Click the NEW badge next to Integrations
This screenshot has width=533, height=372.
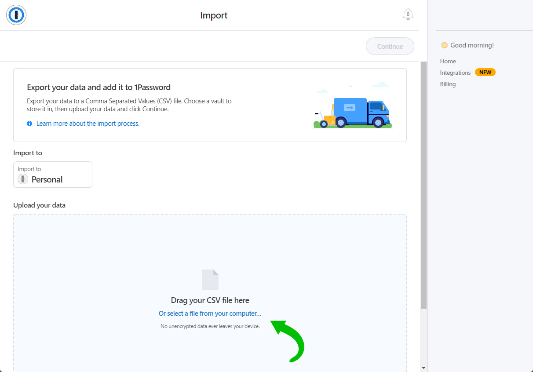[485, 73]
